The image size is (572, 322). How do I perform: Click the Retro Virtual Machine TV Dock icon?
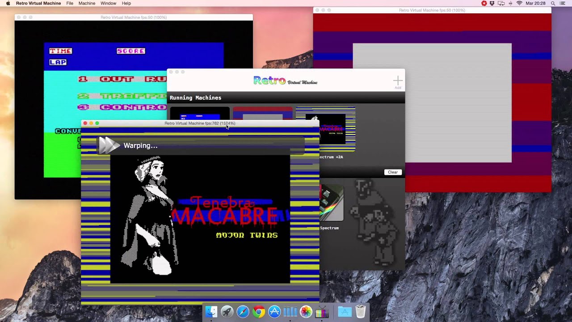[x=322, y=312]
